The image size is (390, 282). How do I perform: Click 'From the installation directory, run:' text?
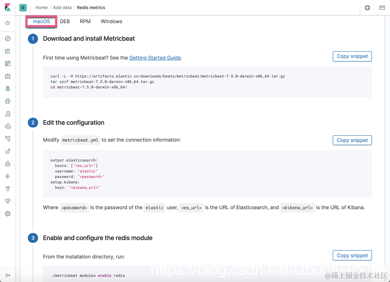[84, 257]
